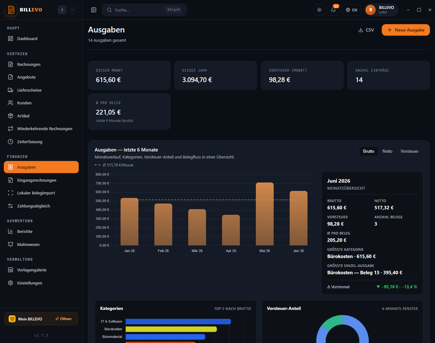
Task: Open Einstellungen page
Action: pos(41,283)
